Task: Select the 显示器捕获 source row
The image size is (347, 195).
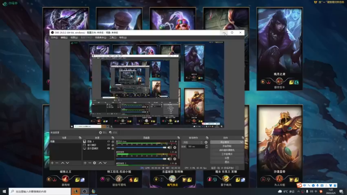Action: (x=98, y=149)
